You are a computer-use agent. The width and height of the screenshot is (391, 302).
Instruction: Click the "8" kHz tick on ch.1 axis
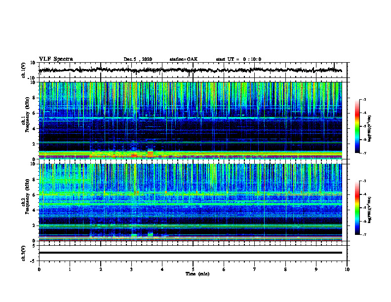34,98
